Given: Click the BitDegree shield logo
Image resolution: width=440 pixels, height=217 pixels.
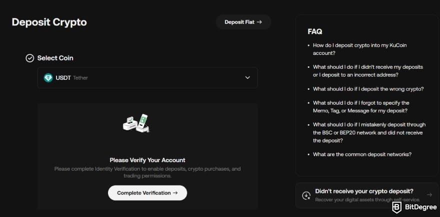Looking at the screenshot, I should pyautogui.click(x=396, y=208).
